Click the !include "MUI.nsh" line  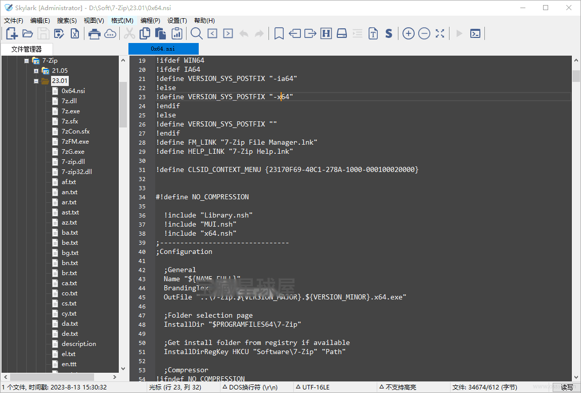200,224
